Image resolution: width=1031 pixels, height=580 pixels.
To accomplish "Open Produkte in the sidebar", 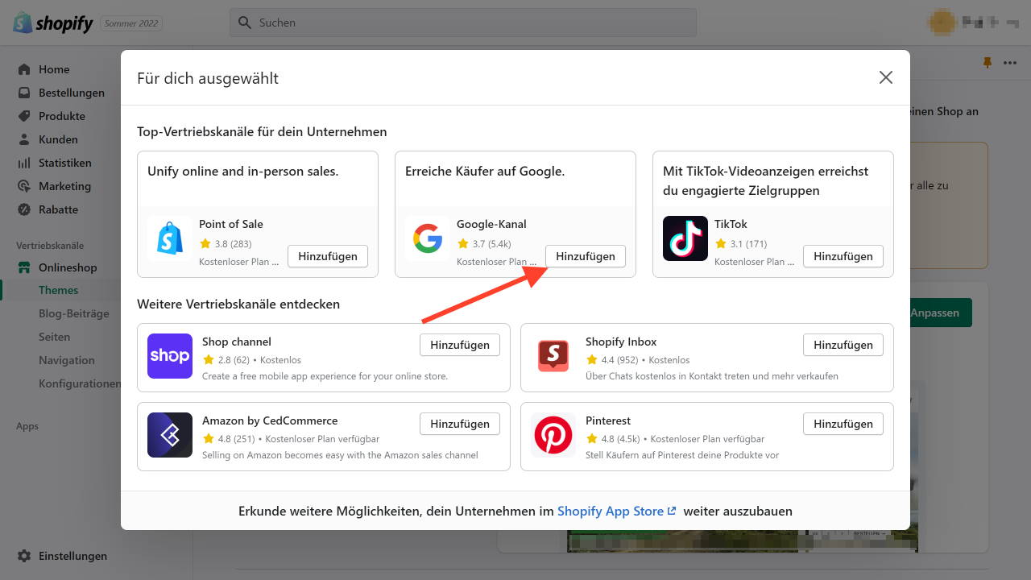I will (x=62, y=116).
